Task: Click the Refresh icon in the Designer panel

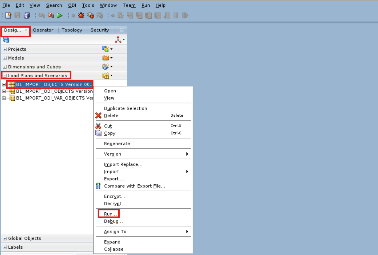Action: coord(6,39)
